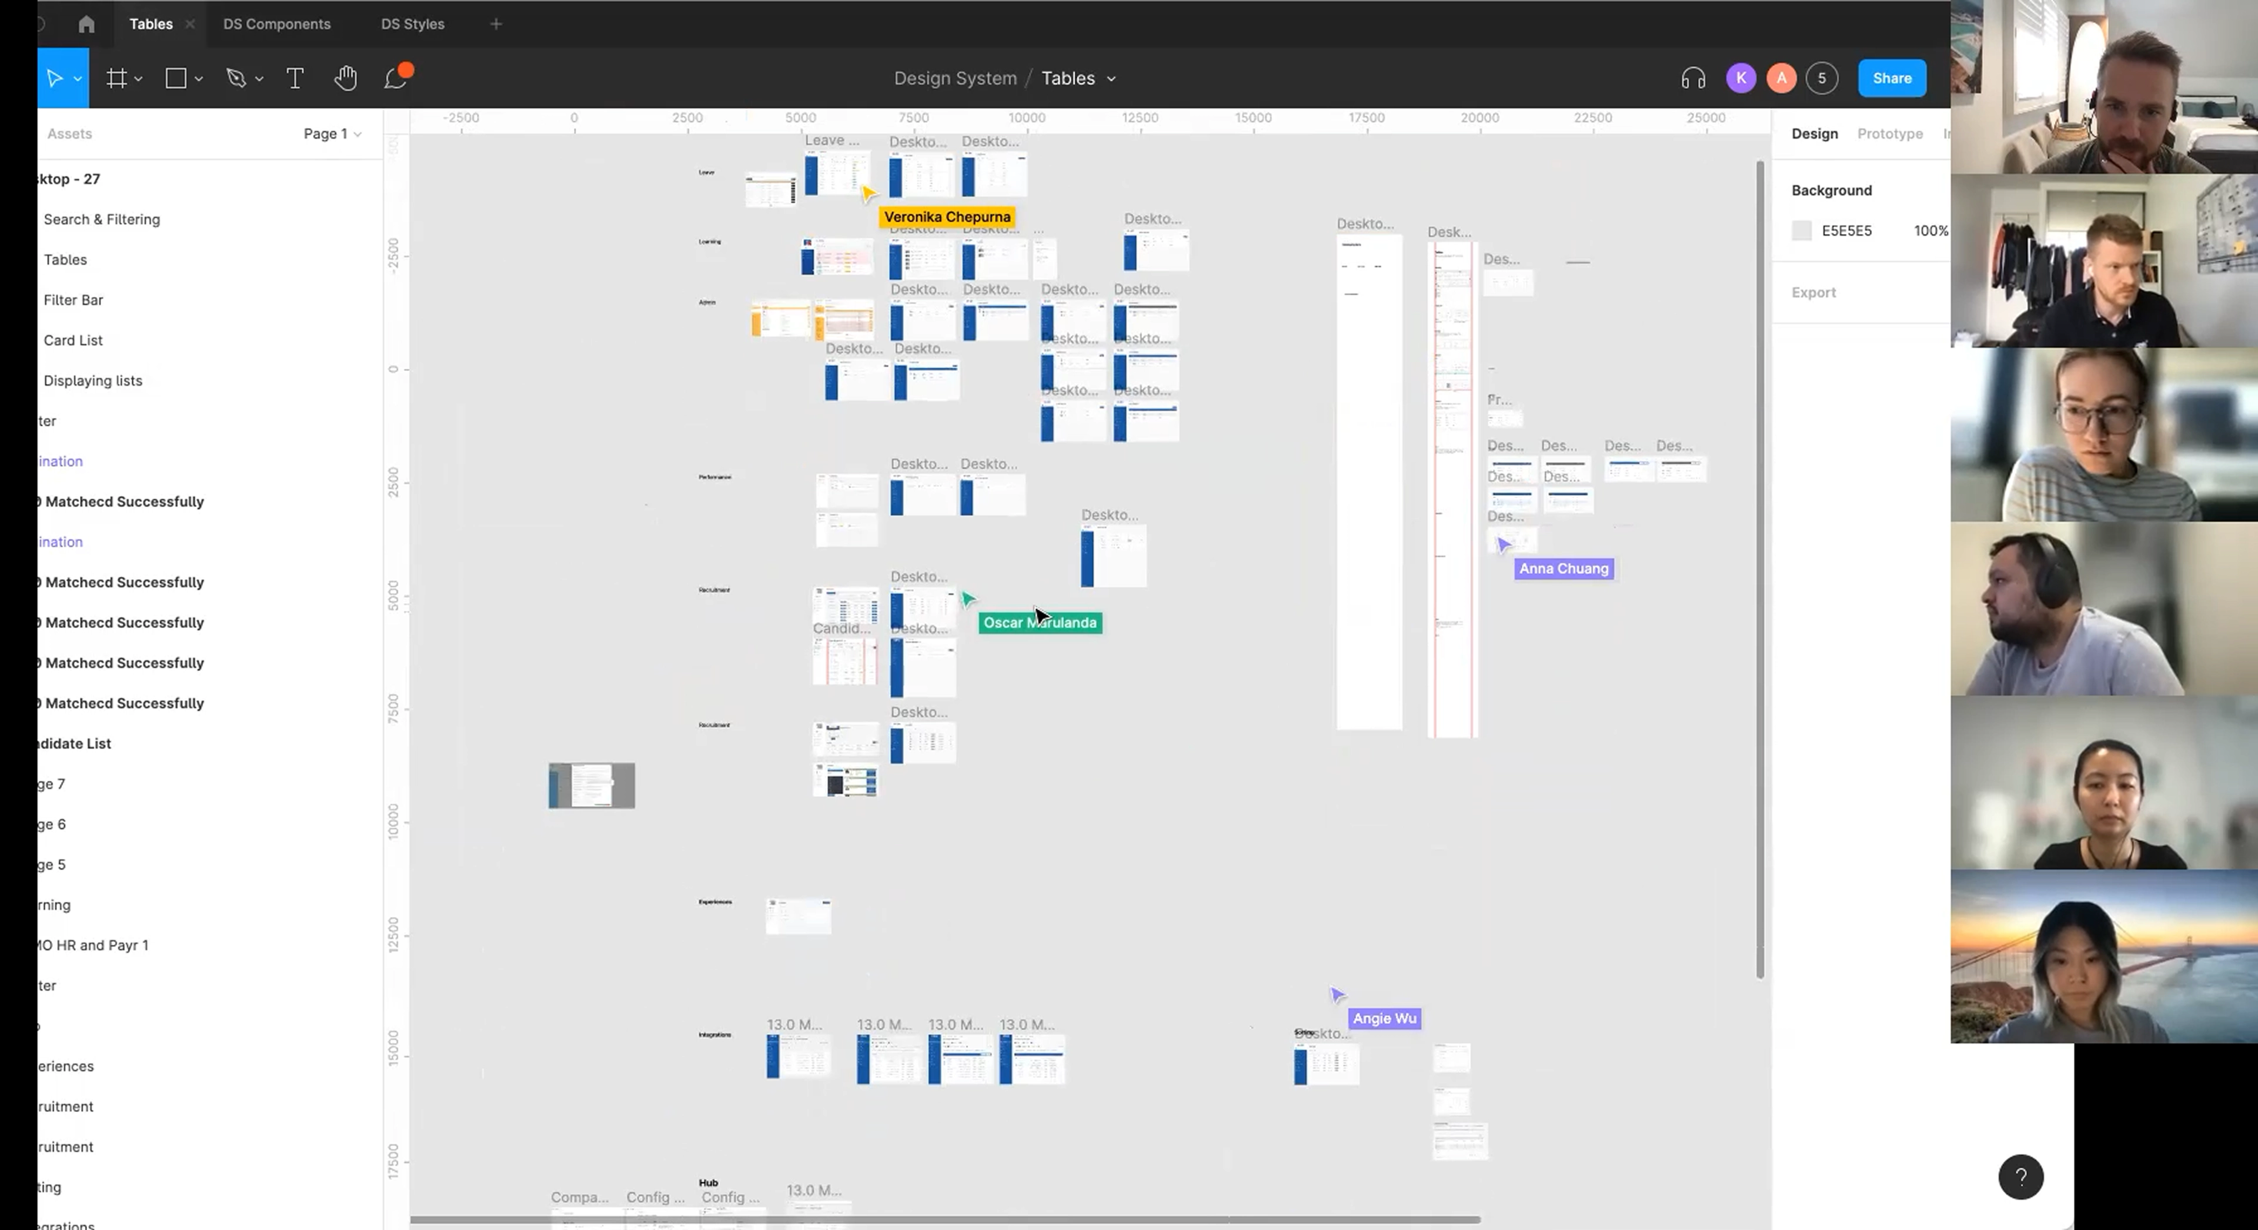Select the Rectangle shape tool
Screen dimensions: 2258x1230
pos(175,79)
